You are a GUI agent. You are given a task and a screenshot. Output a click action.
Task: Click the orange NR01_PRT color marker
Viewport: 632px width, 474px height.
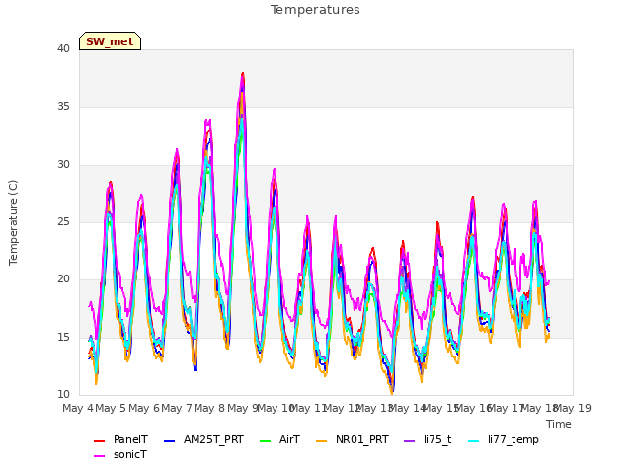321,441
